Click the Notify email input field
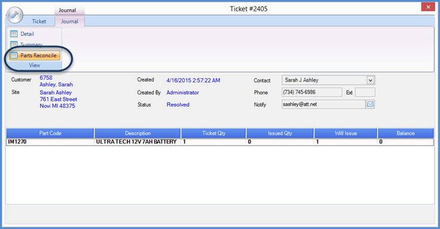440x229 pixels. pos(323,104)
